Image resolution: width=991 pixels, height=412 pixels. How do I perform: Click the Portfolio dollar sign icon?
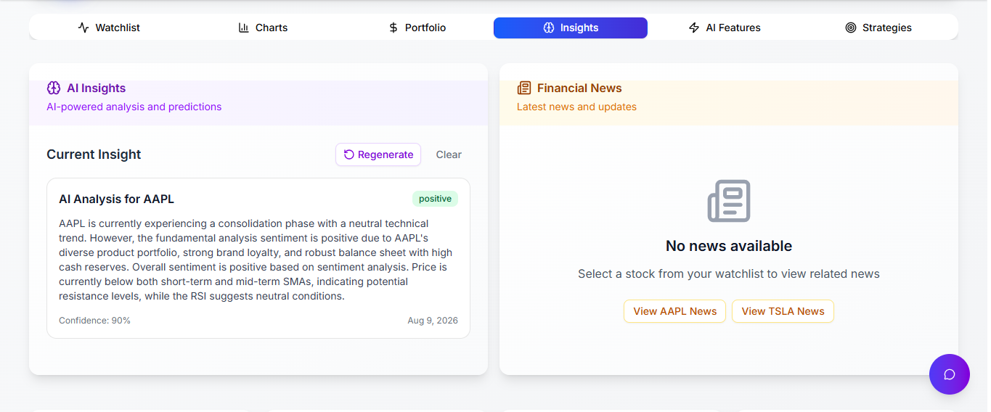click(393, 28)
